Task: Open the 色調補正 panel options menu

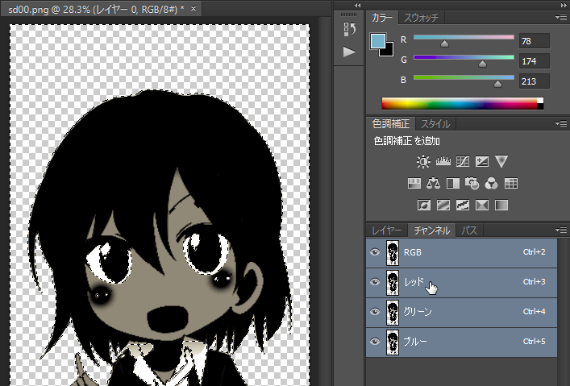Action: 561,124
